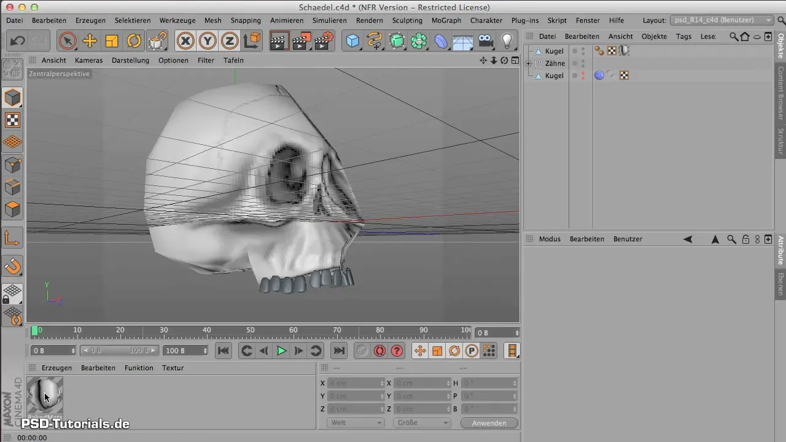Enable axis mode L-shaped icon
The width and height of the screenshot is (786, 442).
click(13, 238)
